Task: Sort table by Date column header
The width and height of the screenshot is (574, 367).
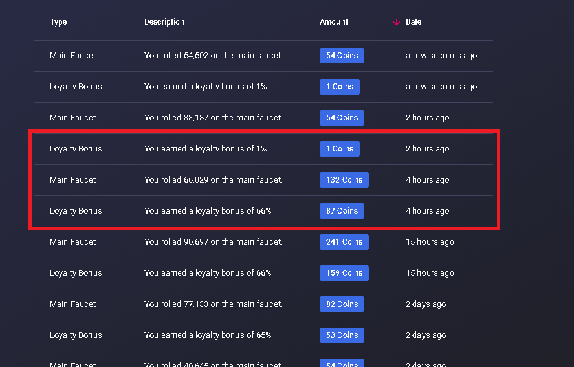Action: 414,22
